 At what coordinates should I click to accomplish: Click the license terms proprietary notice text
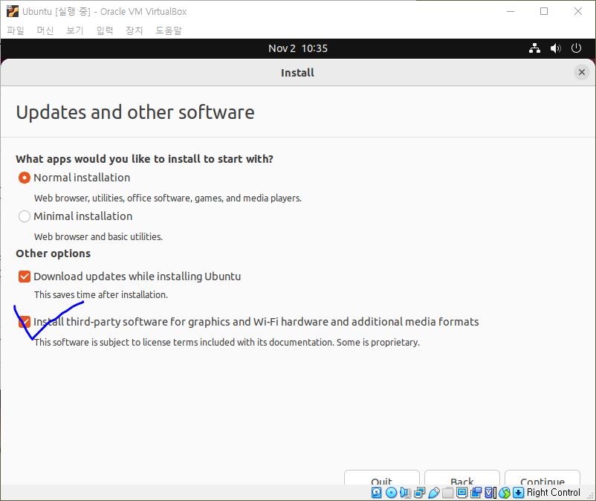click(227, 343)
